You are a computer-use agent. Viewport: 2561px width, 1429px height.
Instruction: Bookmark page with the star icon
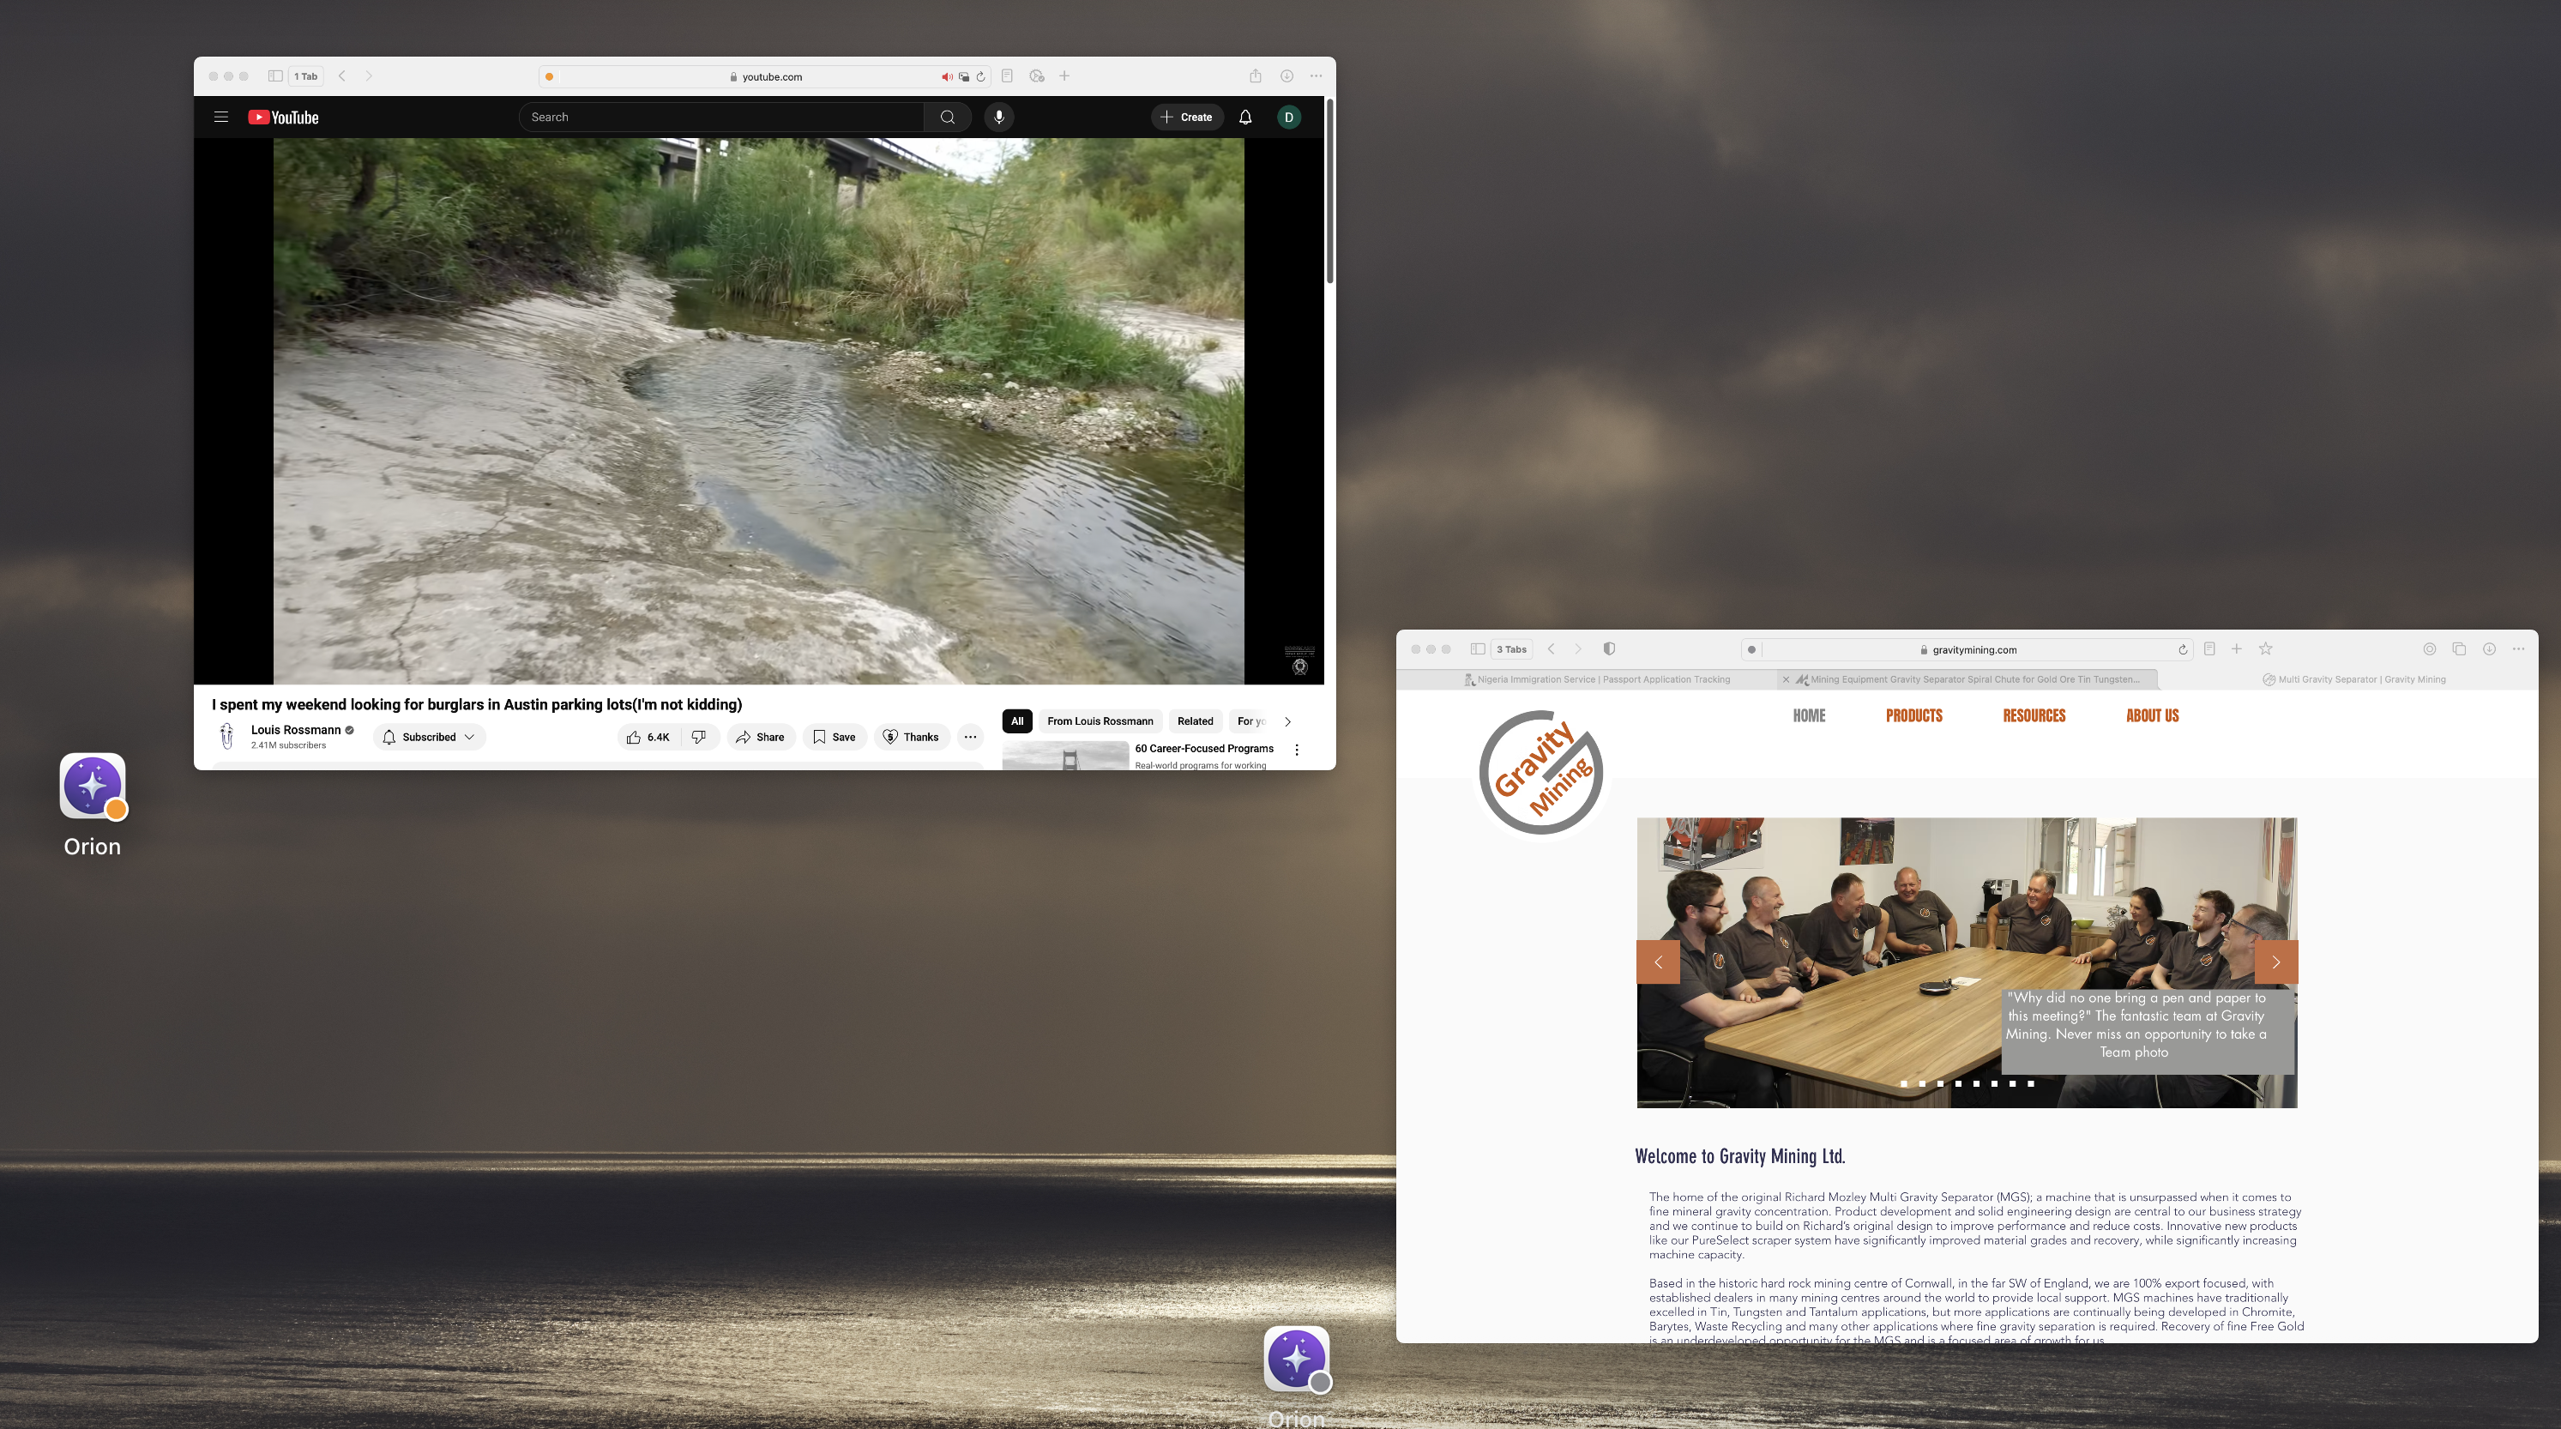pos(2266,649)
